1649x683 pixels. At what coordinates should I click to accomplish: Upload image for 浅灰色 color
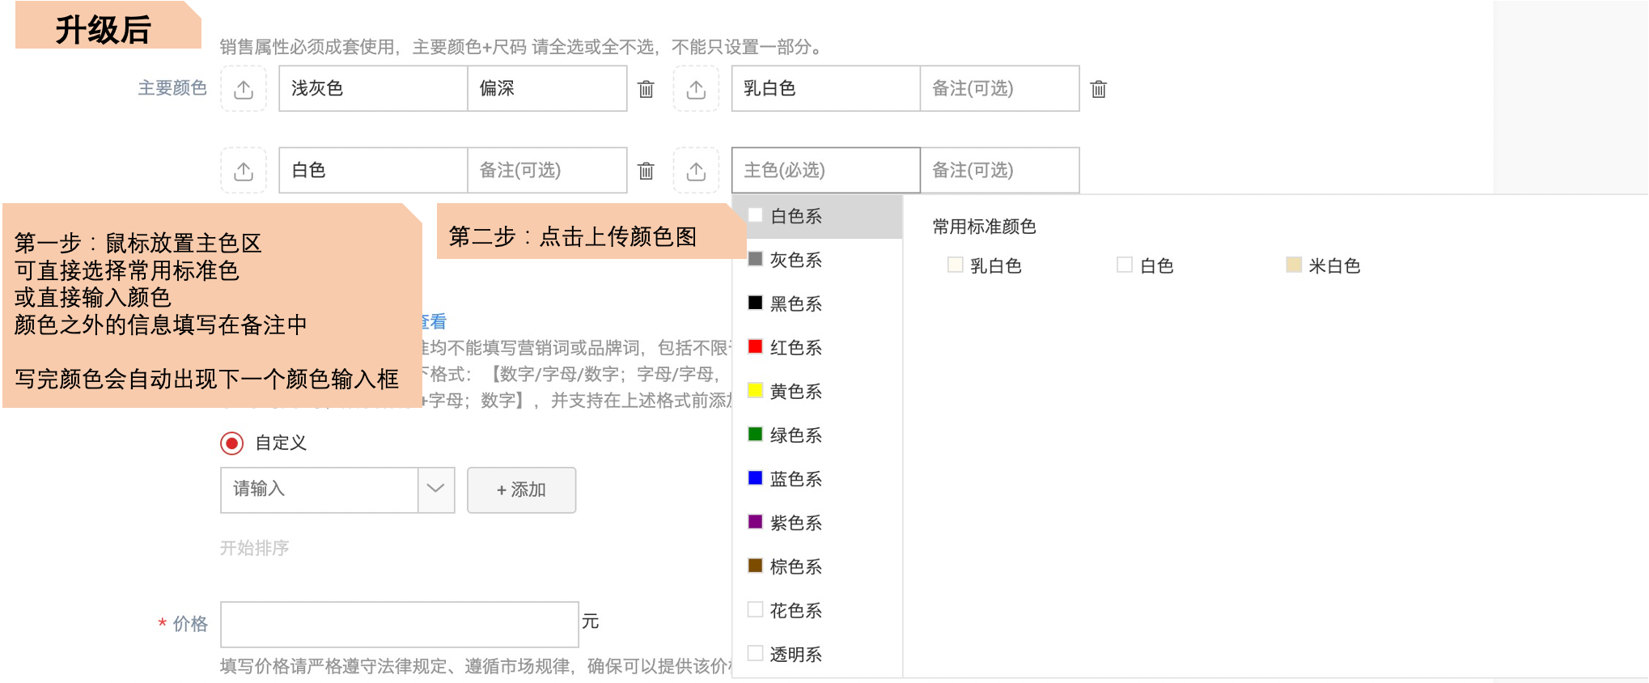coord(244,89)
